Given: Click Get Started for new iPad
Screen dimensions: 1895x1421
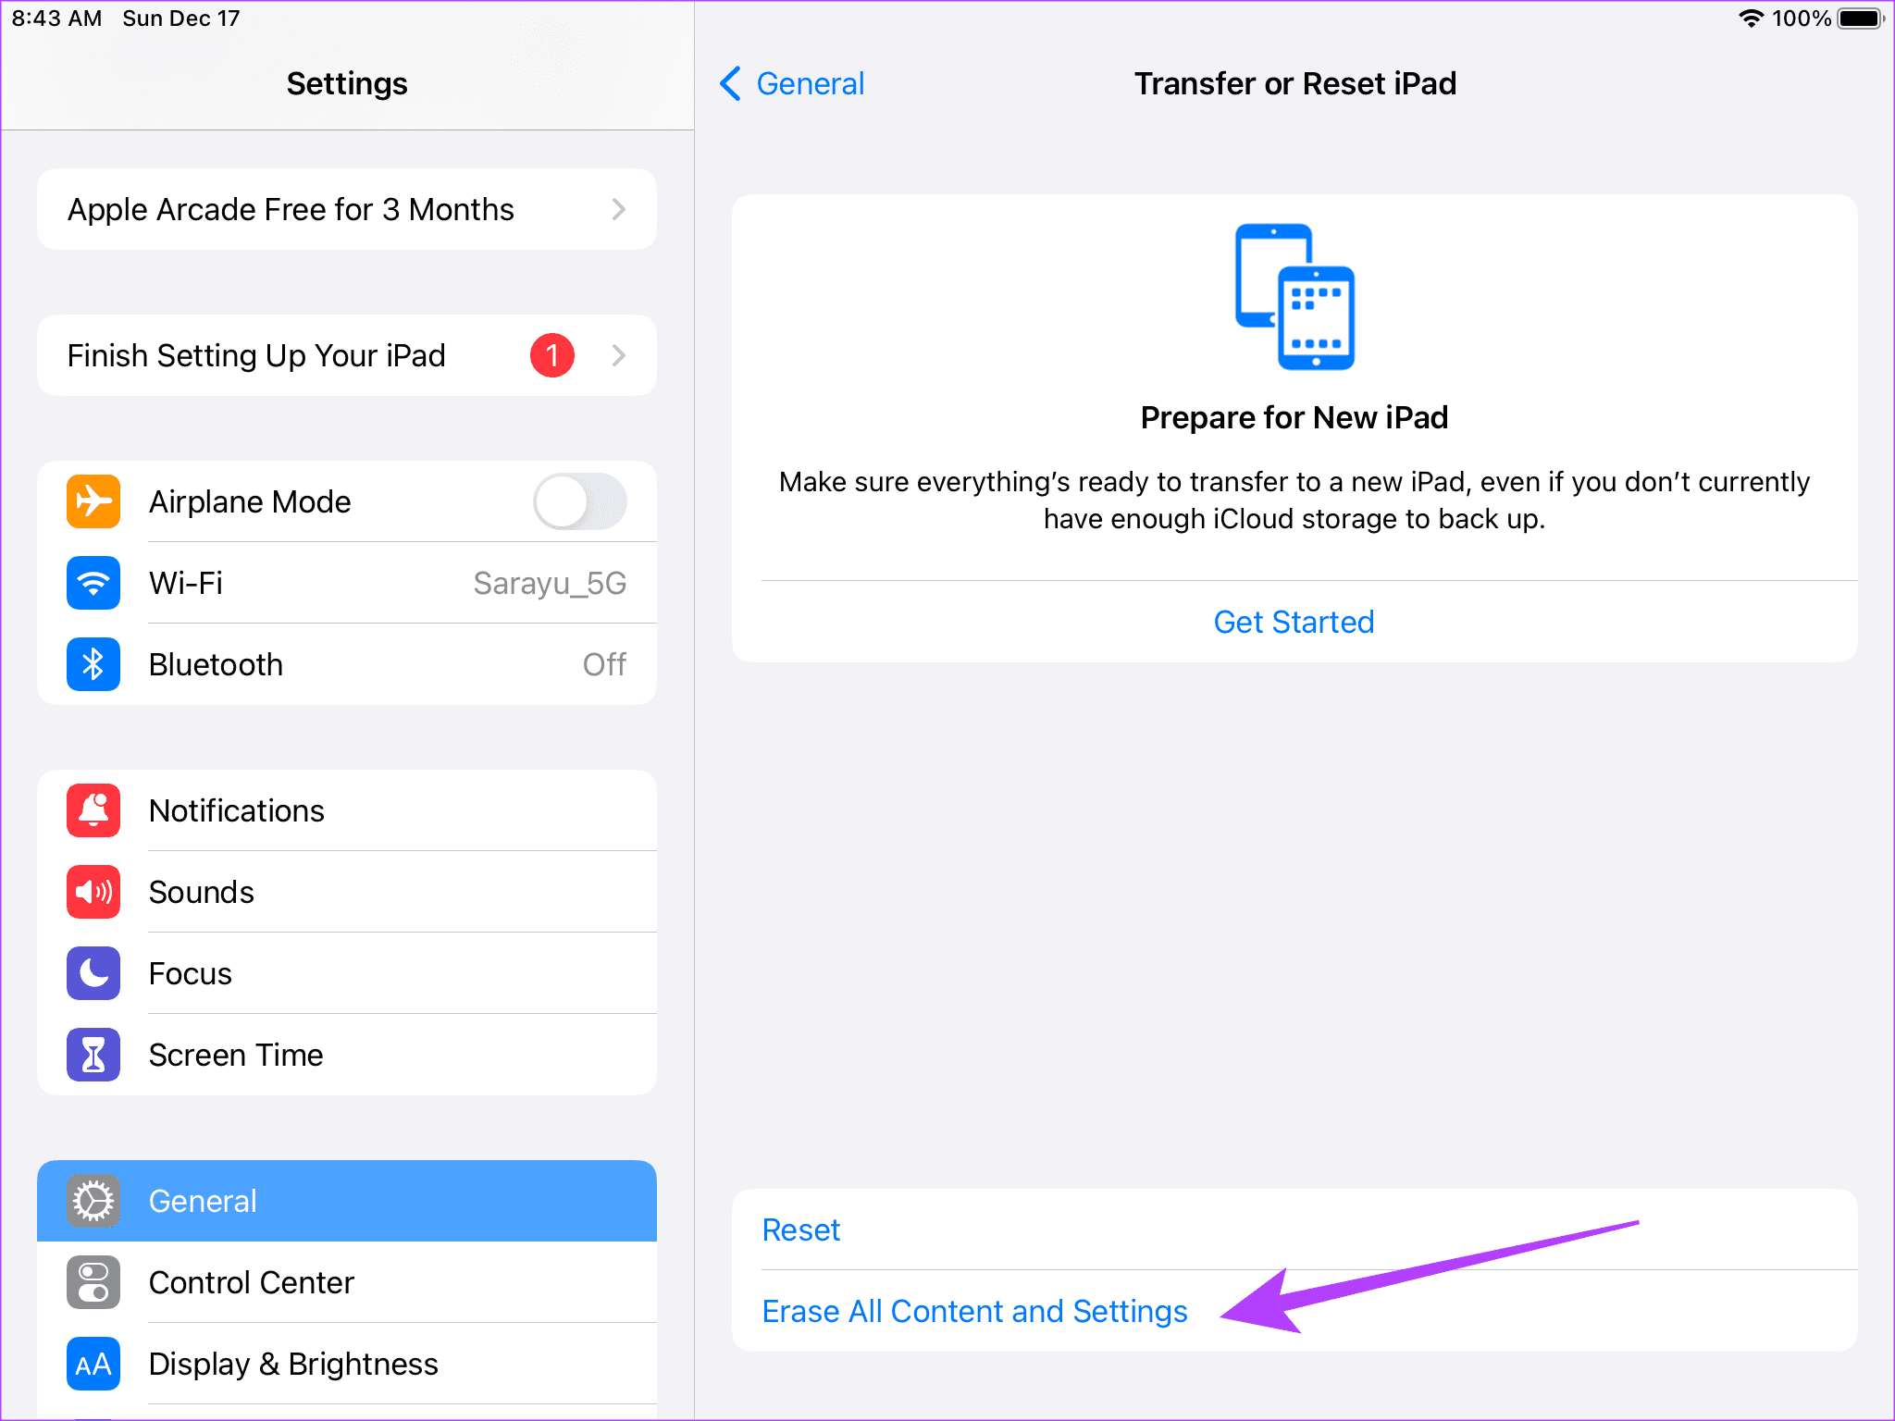Looking at the screenshot, I should pyautogui.click(x=1294, y=623).
